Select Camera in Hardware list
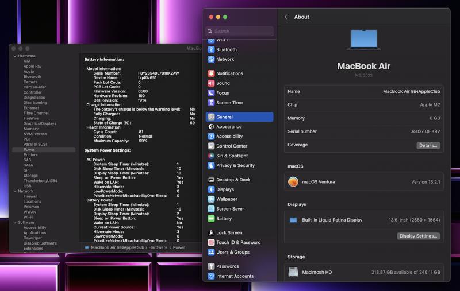Image resolution: width=460 pixels, height=291 pixels. (x=30, y=82)
